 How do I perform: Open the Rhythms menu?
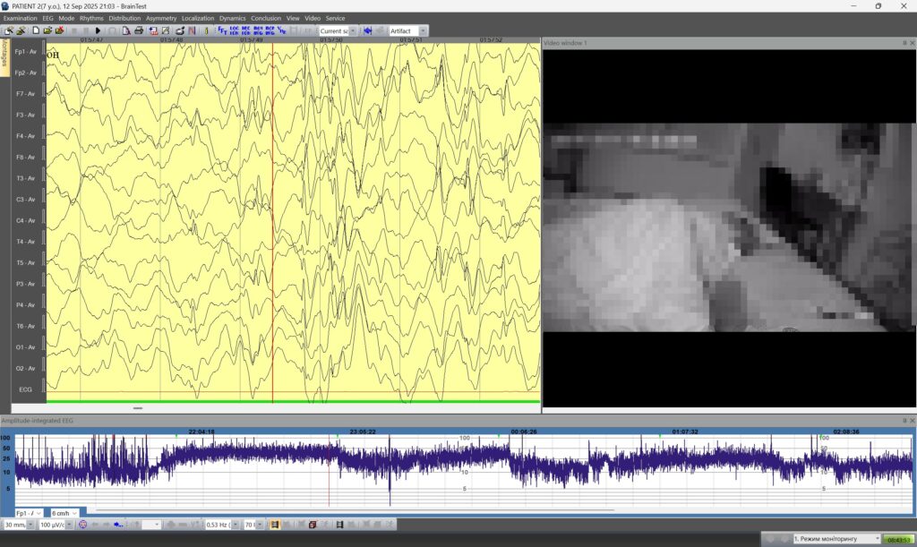91,18
